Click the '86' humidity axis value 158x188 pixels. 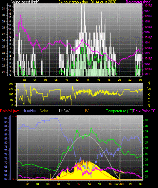[6, 130]
